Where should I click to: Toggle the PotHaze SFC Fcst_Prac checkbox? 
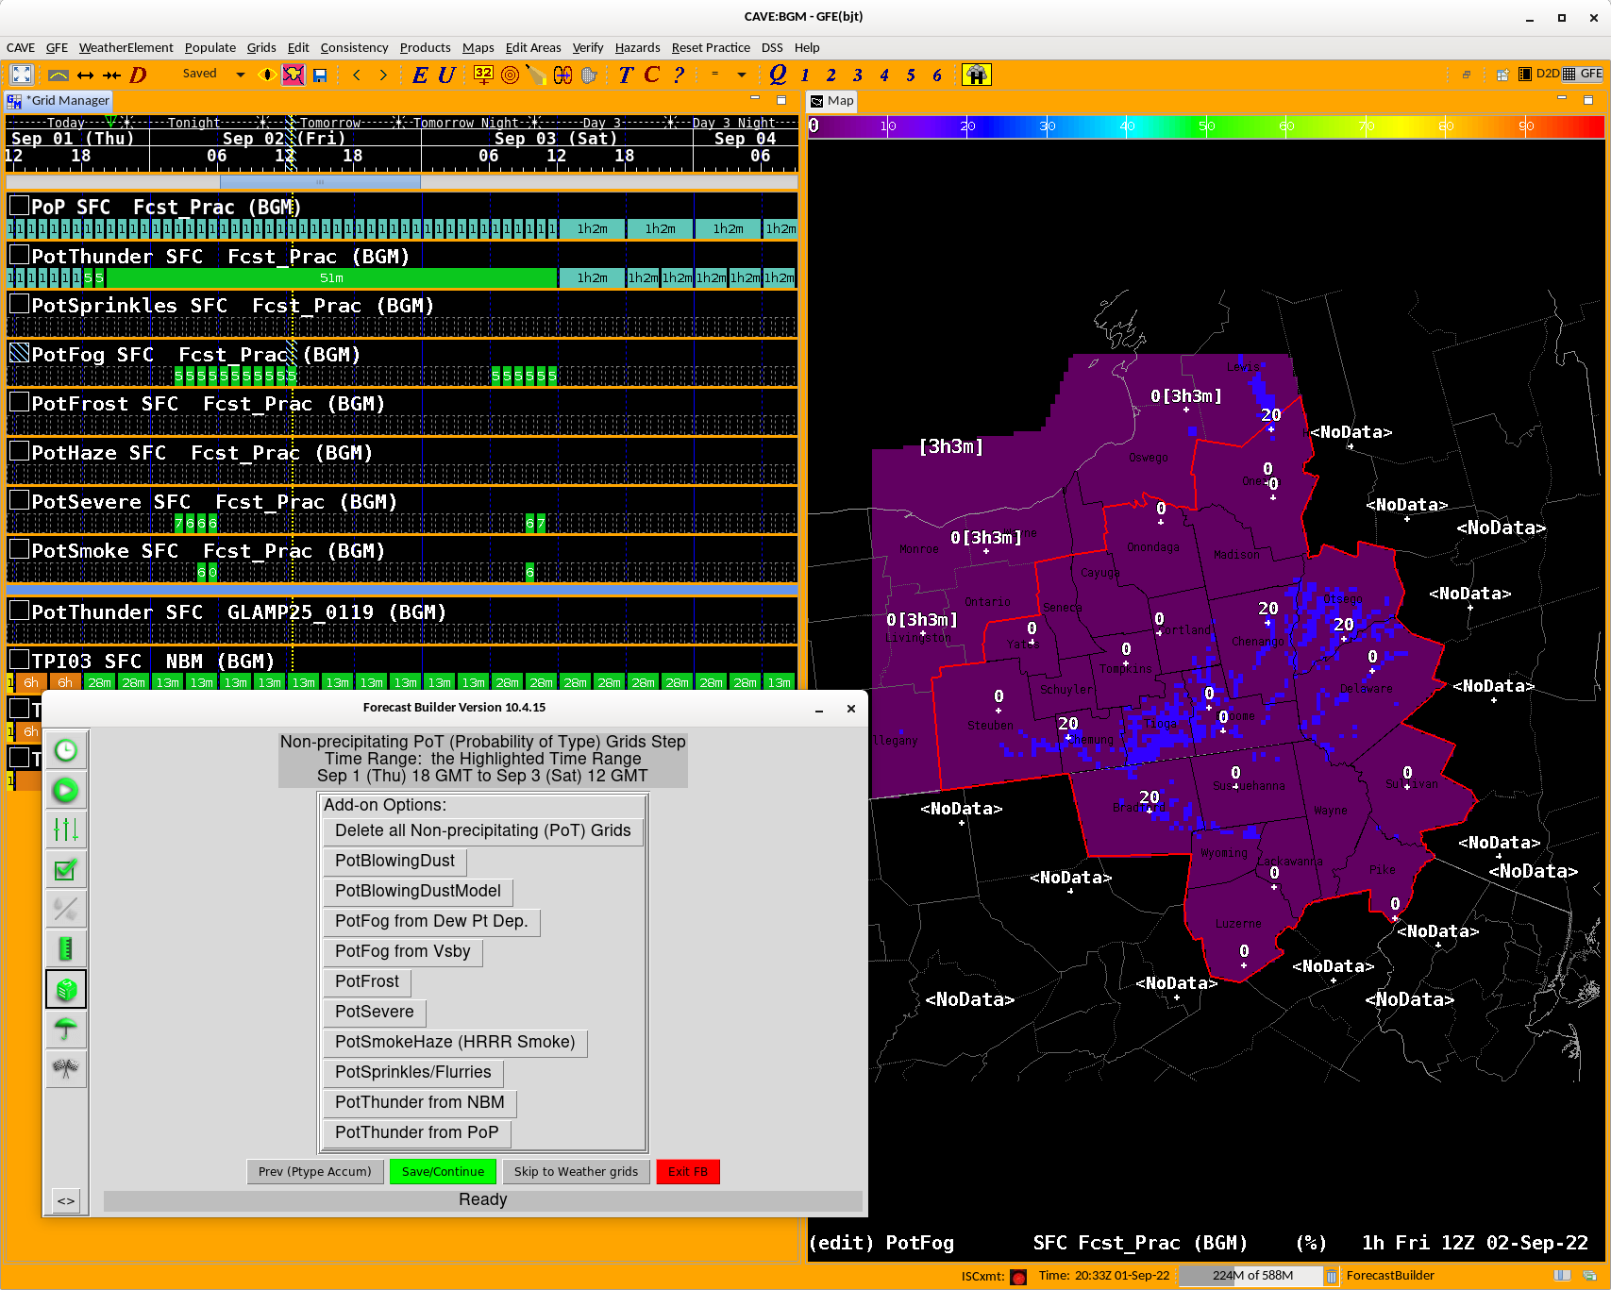(19, 451)
